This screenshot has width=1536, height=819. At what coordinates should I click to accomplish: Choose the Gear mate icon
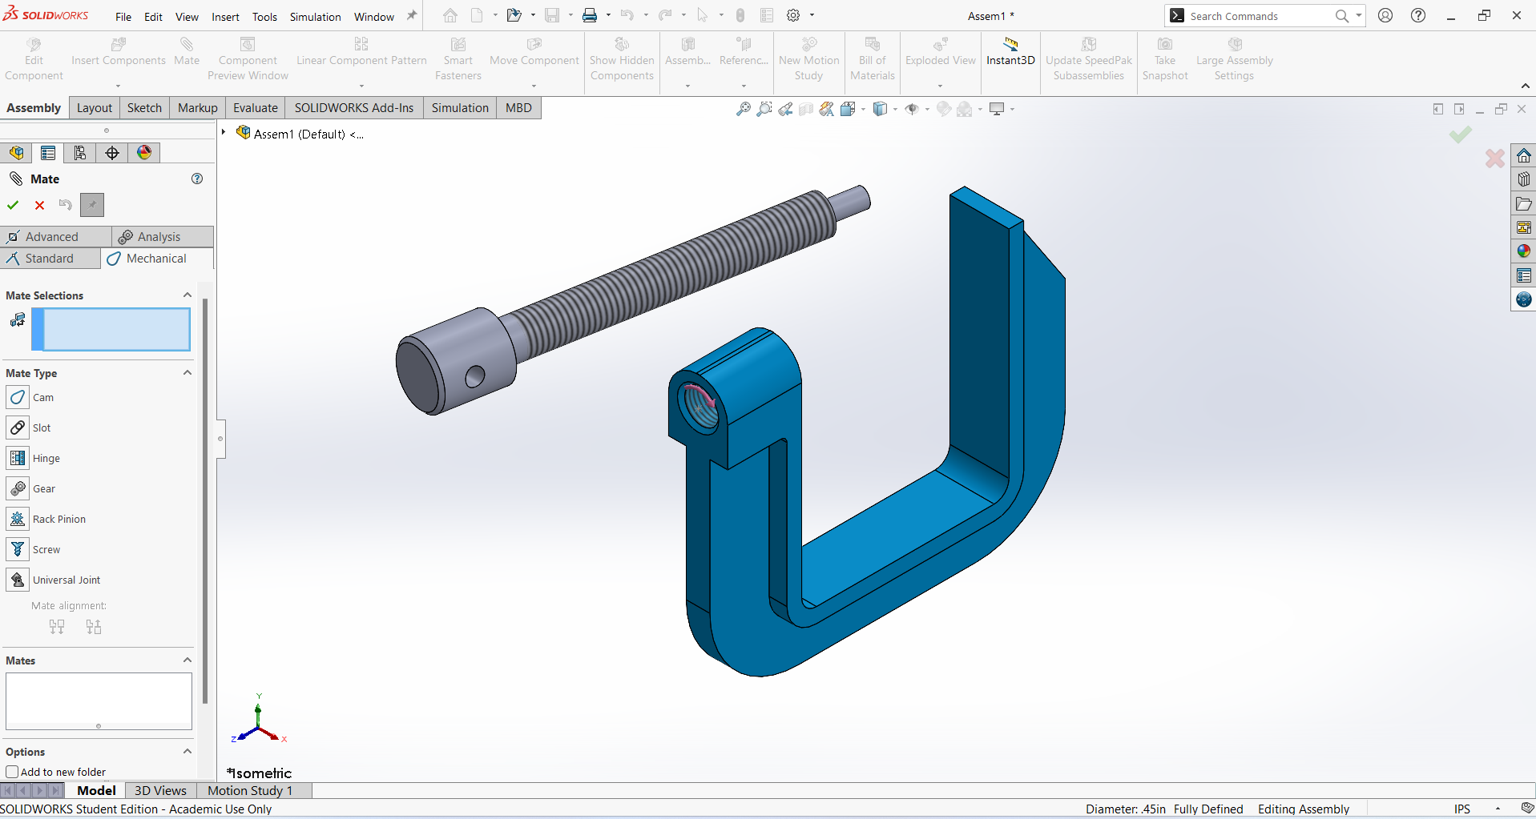(x=18, y=488)
